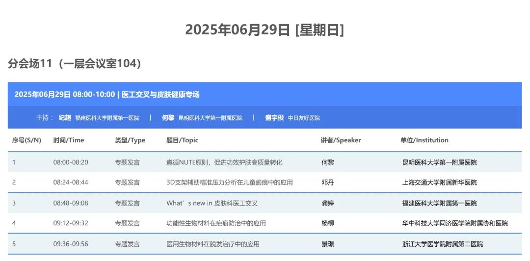Click 专题发言 in the 08:00-08:20 row
The height and width of the screenshot is (261, 530).
click(128, 162)
